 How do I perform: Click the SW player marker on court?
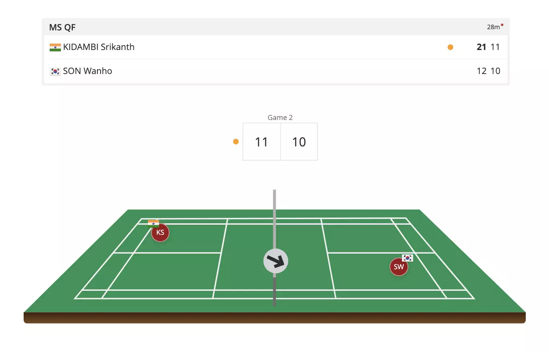[x=399, y=267]
